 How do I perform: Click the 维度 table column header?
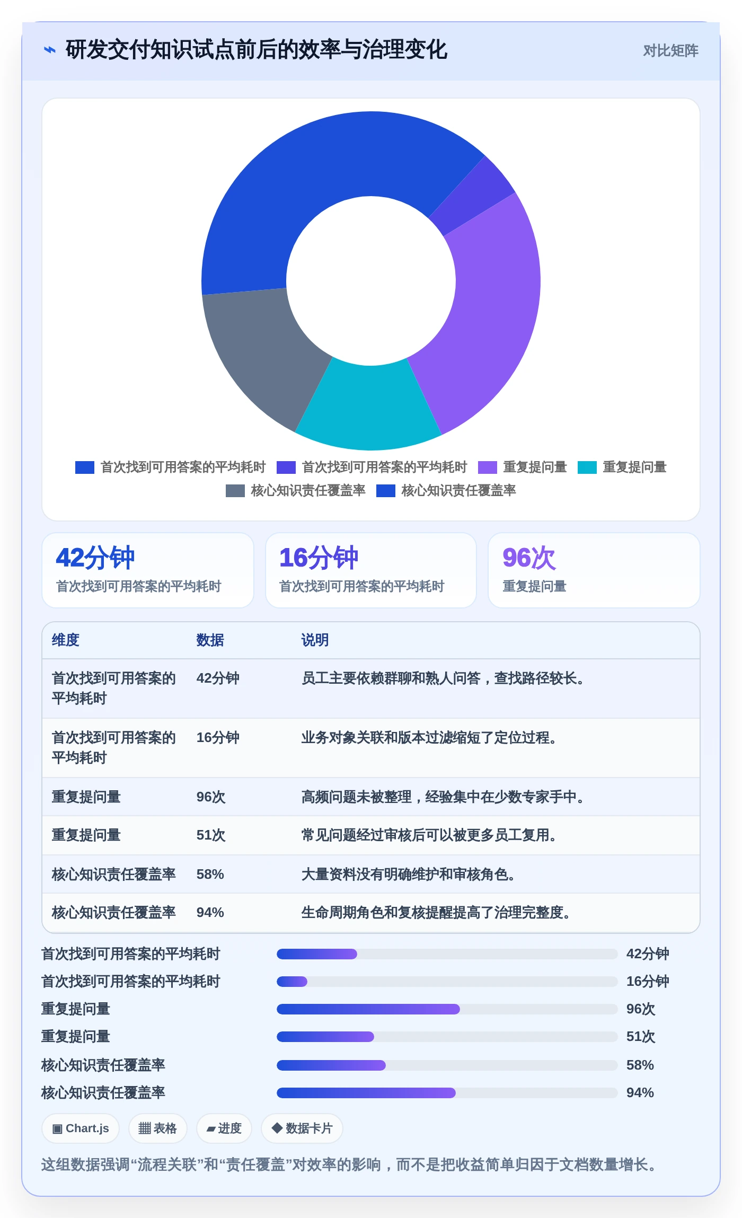point(66,640)
